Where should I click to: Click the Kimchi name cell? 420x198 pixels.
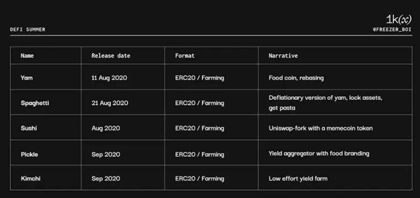31,179
